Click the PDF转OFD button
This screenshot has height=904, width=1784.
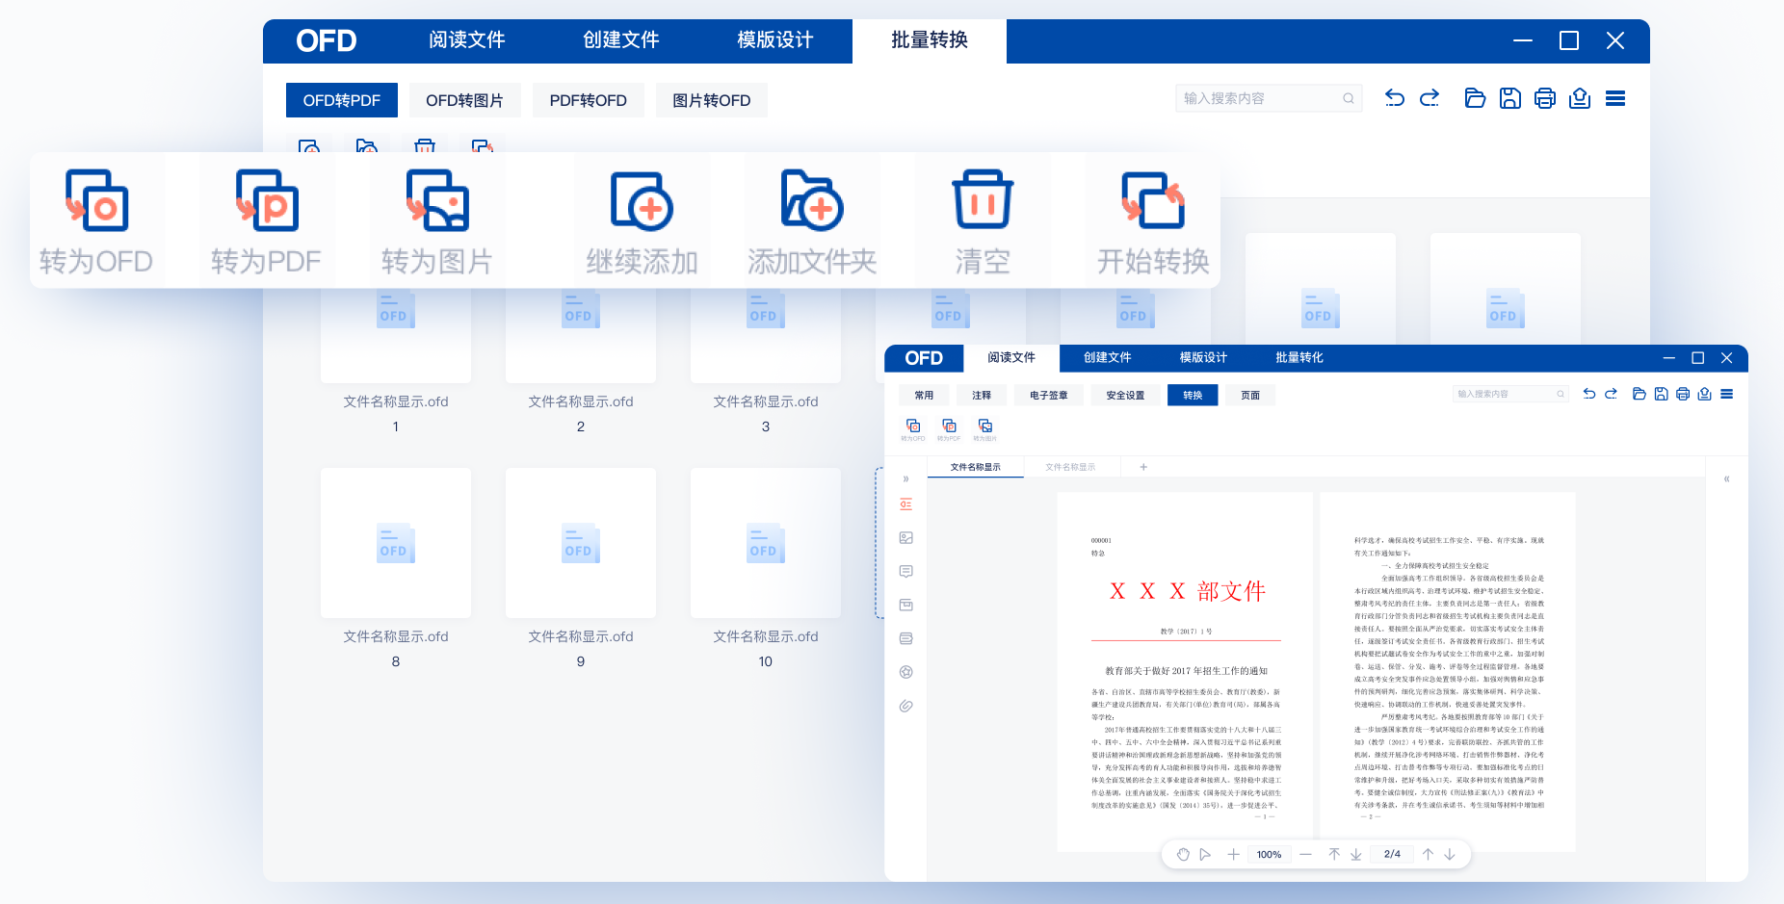pos(589,100)
